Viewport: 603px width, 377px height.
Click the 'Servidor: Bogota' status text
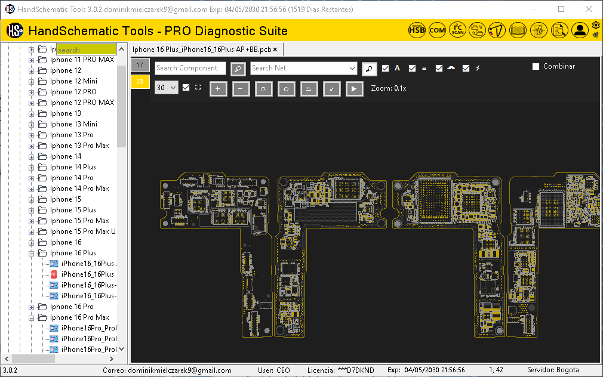click(x=553, y=370)
